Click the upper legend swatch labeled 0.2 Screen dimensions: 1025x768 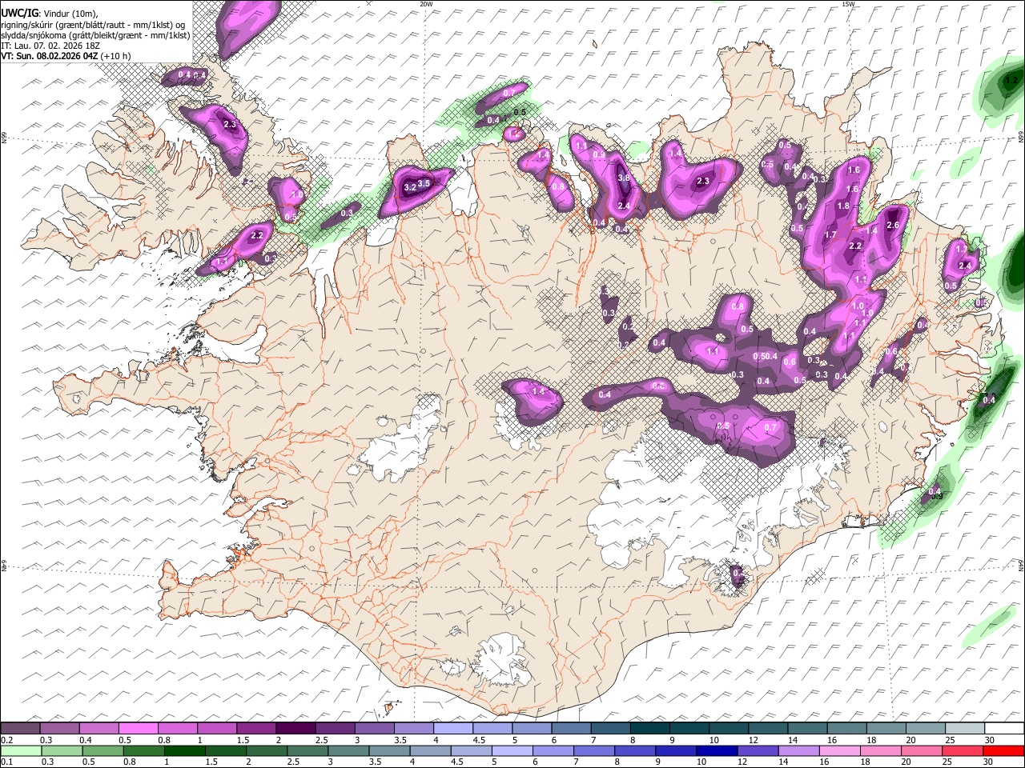(20, 729)
